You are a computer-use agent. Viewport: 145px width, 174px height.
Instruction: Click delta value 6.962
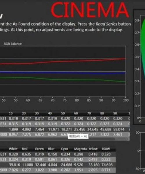pyautogui.click(x=52, y=135)
